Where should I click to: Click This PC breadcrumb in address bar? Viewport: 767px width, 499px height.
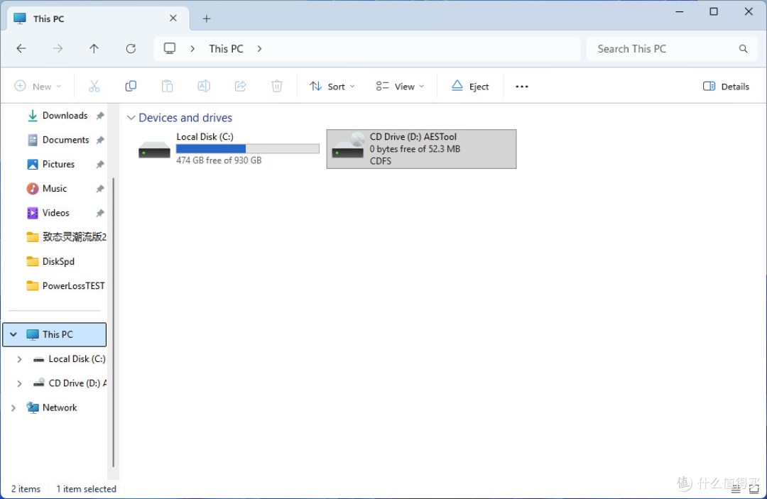click(x=226, y=48)
